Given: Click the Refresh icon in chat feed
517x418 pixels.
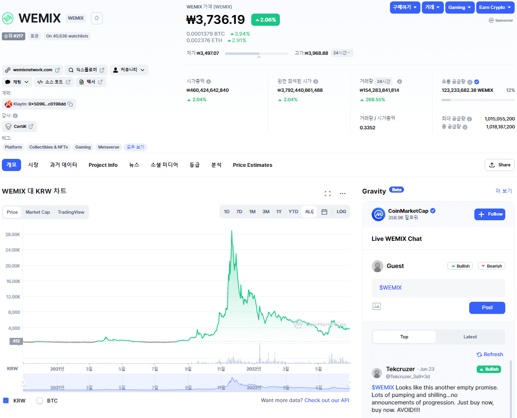Looking at the screenshot, I should [480, 354].
